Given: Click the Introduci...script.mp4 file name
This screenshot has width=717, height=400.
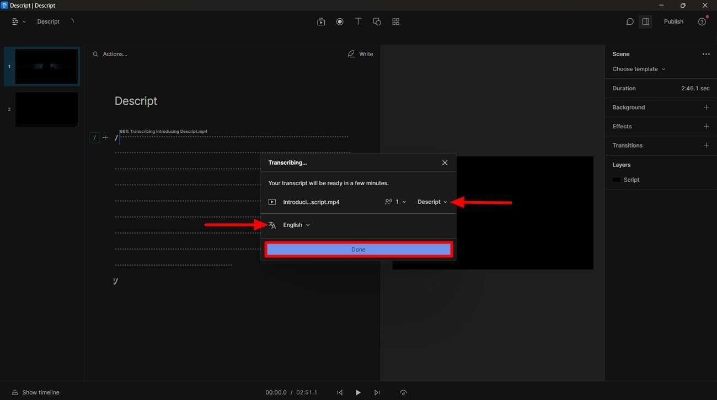Looking at the screenshot, I should pos(311,202).
